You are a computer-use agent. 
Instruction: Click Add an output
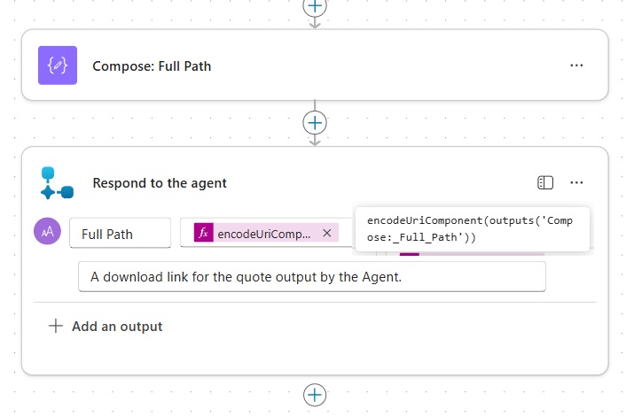tap(116, 326)
